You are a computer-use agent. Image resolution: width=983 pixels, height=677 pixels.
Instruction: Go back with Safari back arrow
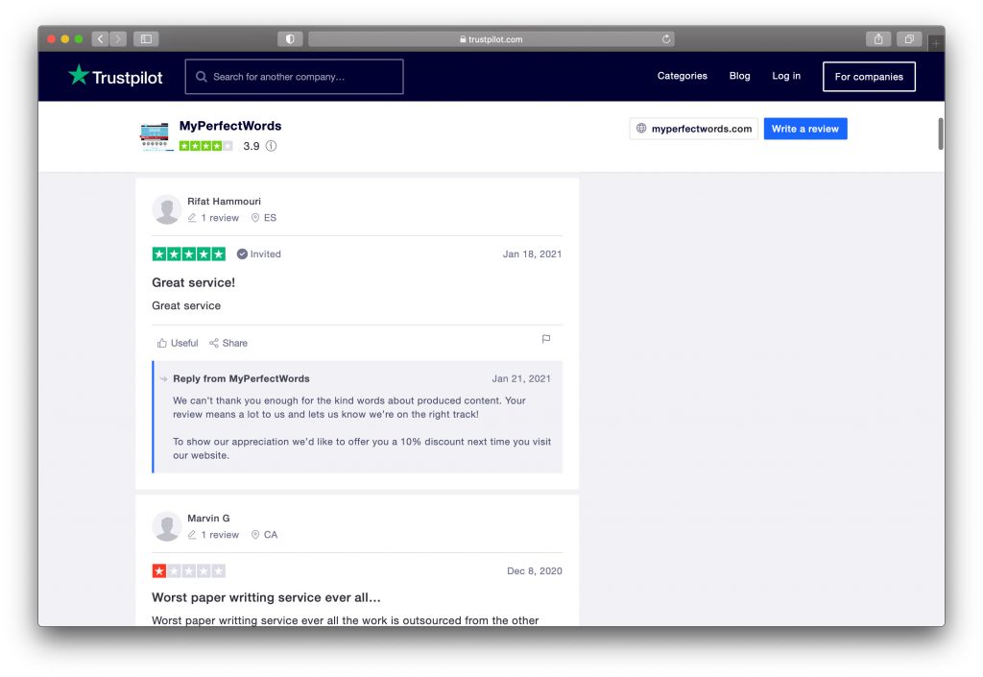click(100, 38)
